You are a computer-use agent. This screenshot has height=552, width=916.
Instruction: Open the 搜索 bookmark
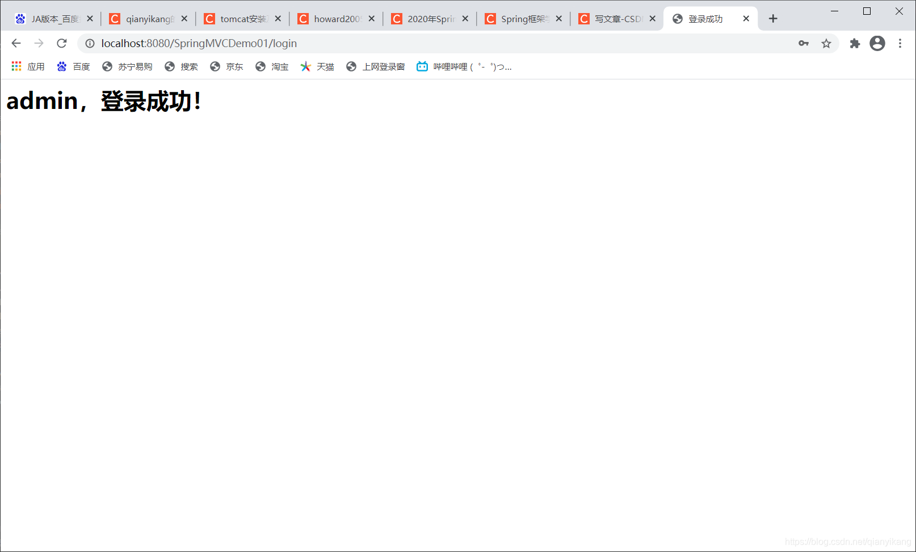[x=181, y=66]
